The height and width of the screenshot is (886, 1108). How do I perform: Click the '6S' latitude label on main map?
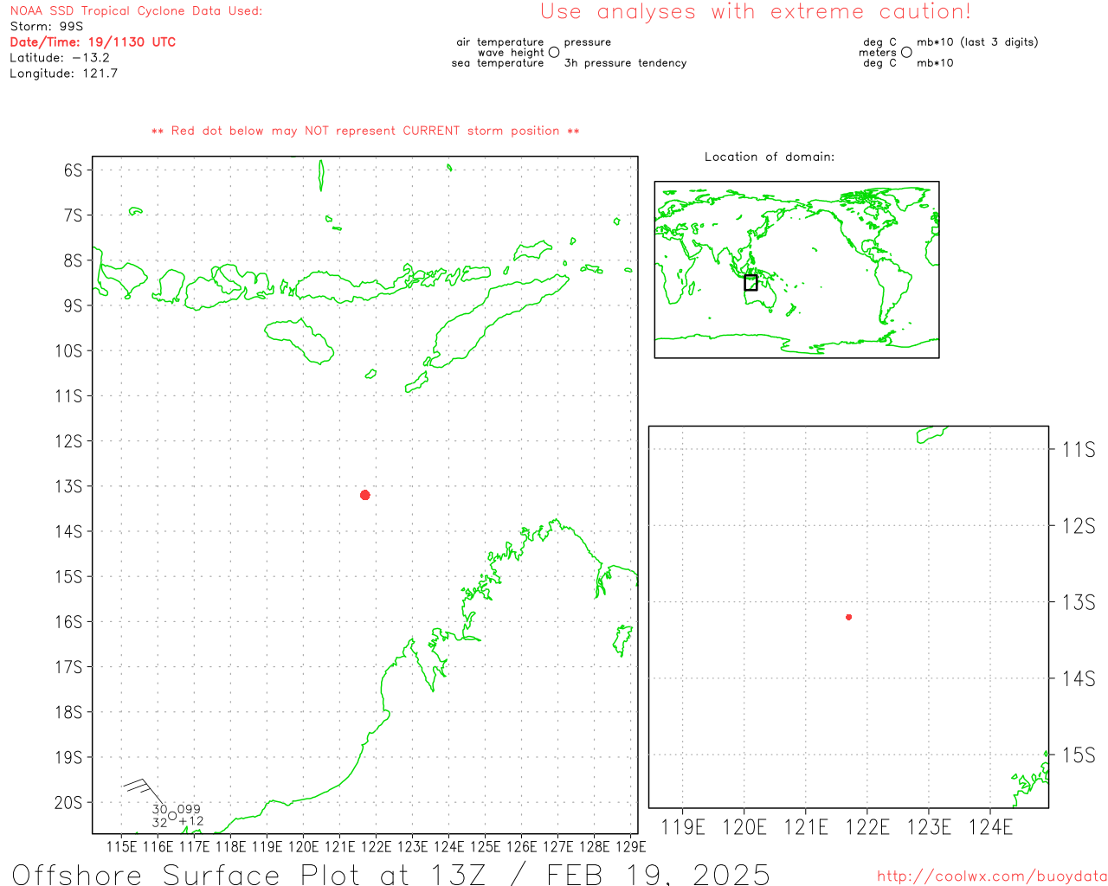pos(73,170)
